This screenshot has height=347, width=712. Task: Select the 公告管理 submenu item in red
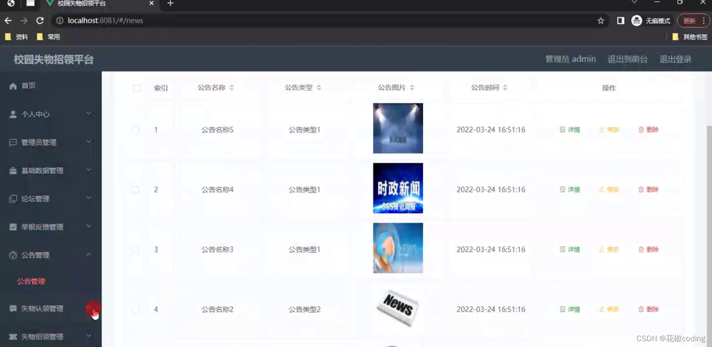(x=31, y=281)
